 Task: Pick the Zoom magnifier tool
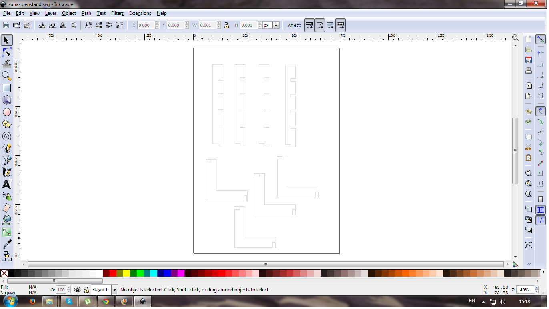pyautogui.click(x=7, y=76)
